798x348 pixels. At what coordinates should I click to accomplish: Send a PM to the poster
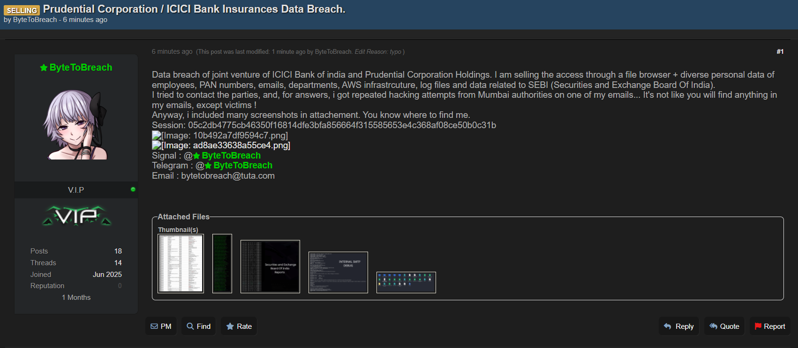coord(161,326)
